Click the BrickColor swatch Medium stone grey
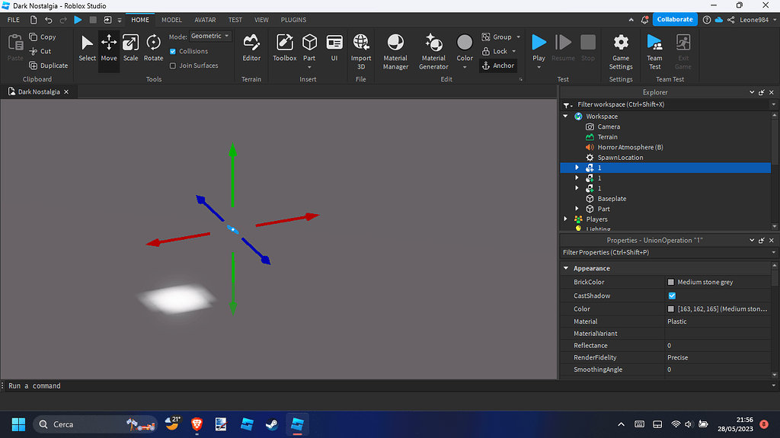Screen dimensions: 780x438 670,282
